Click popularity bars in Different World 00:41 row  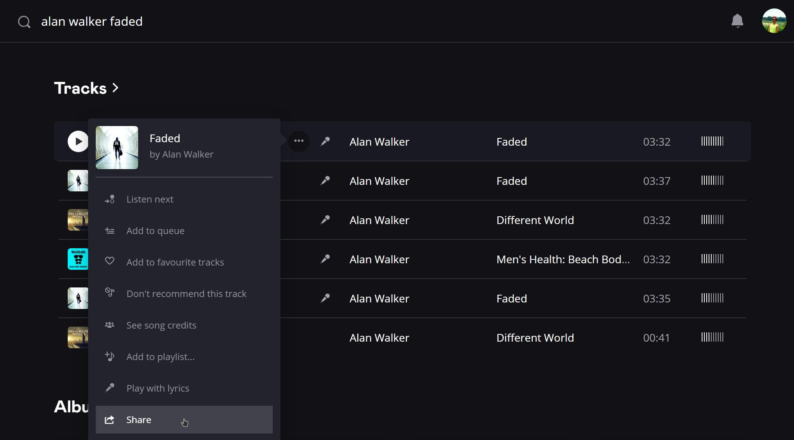tap(712, 337)
